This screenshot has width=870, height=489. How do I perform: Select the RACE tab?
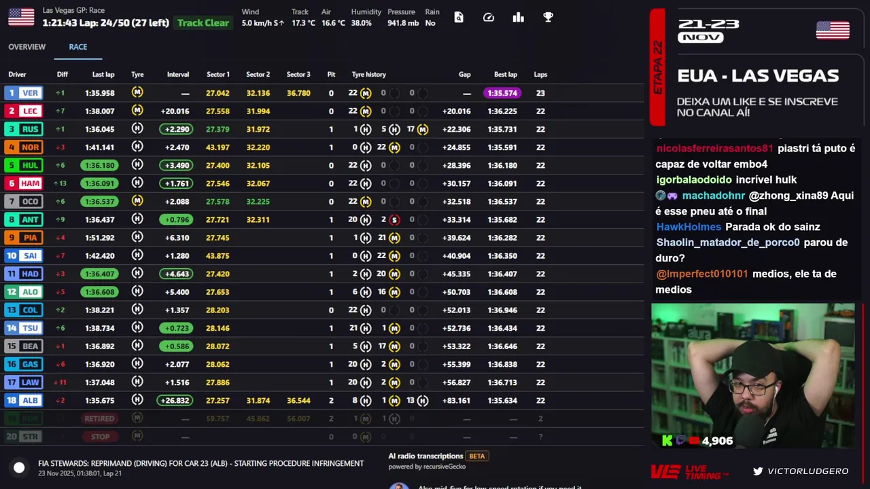click(77, 47)
